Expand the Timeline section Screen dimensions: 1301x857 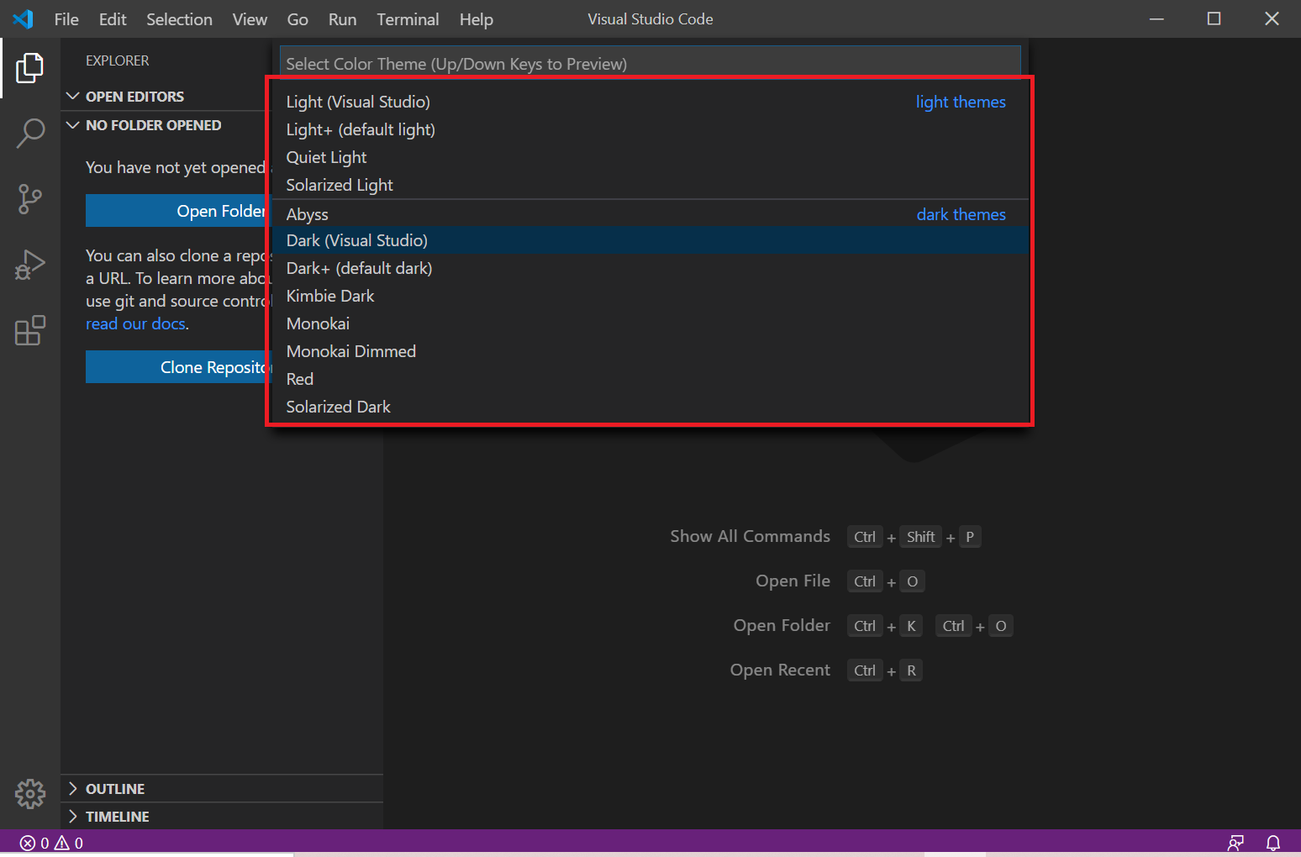click(x=222, y=817)
